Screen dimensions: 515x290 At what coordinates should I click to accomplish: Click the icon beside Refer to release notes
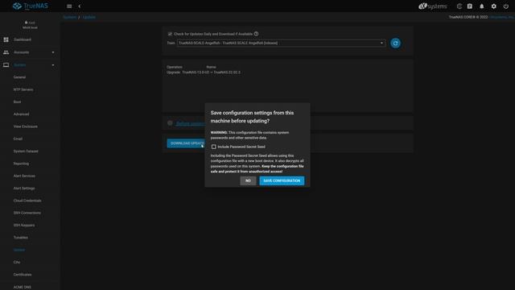(x=170, y=123)
